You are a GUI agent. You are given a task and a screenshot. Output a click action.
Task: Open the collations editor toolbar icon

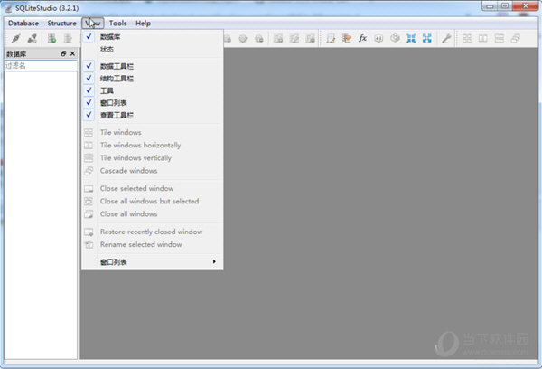pos(378,38)
